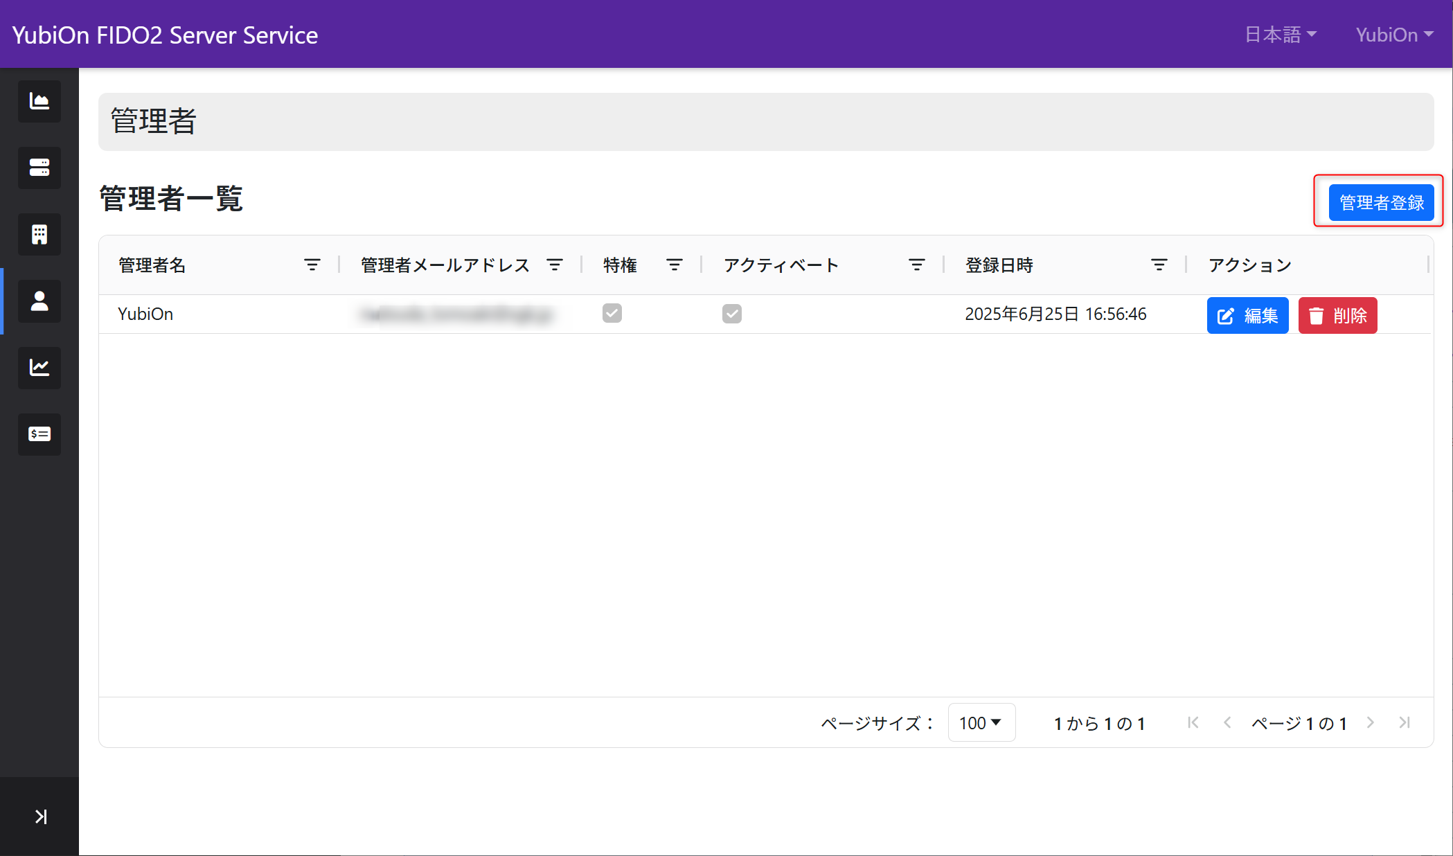The width and height of the screenshot is (1453, 856).
Task: Click YubiOn FIDO2 Server Service title
Action: tap(165, 35)
